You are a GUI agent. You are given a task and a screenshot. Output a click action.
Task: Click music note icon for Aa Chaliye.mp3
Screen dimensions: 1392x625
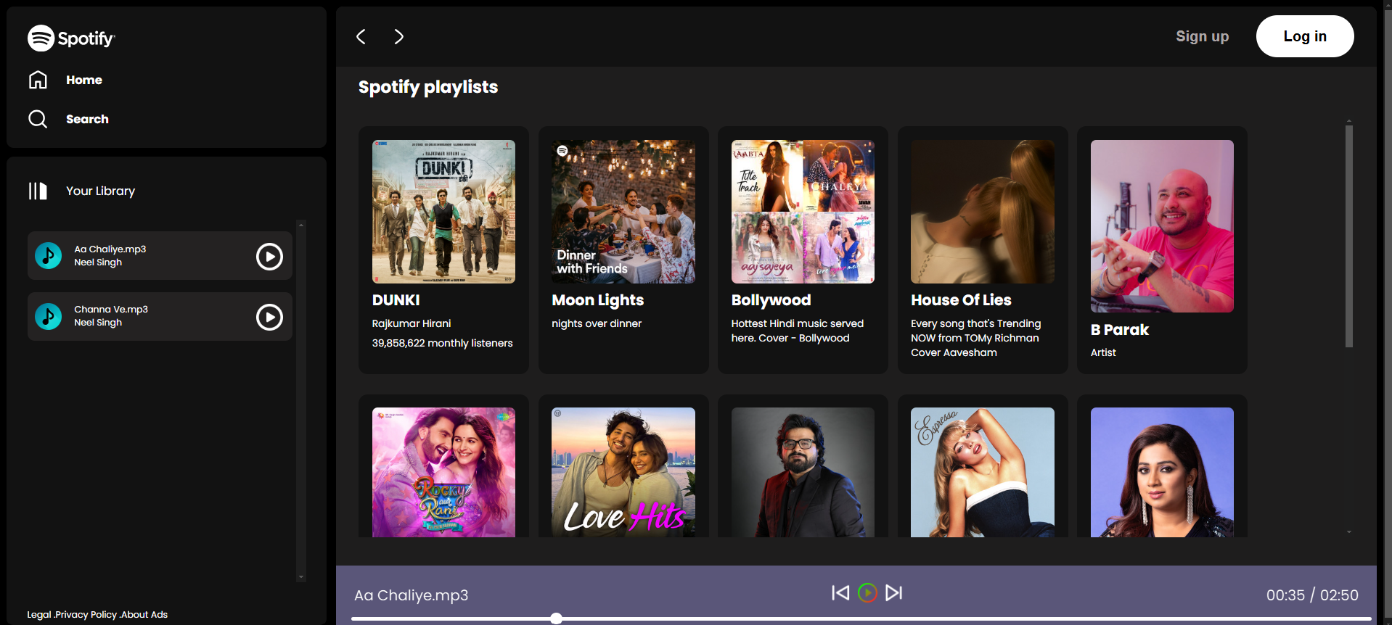[49, 256]
